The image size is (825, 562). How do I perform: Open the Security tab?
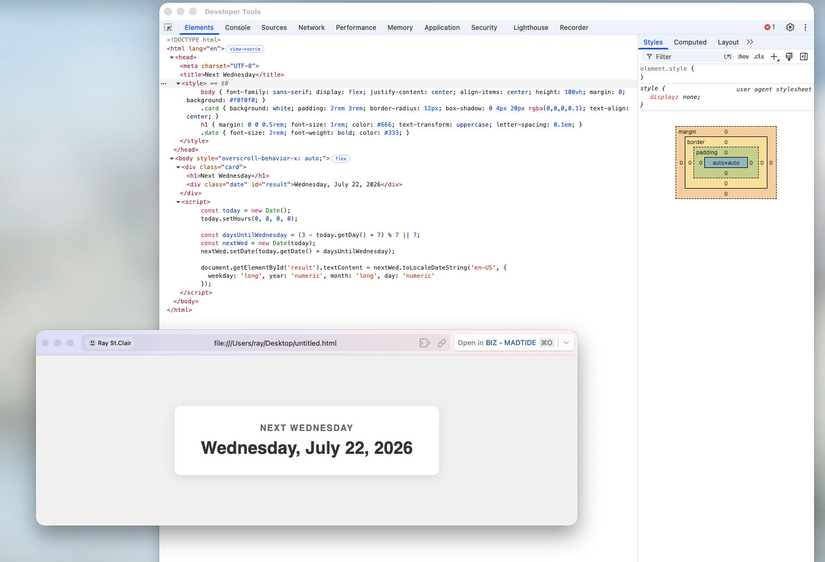[484, 28]
